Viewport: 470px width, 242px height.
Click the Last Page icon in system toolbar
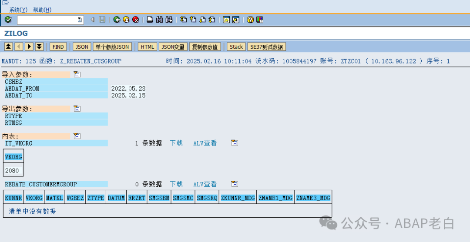pos(212,20)
